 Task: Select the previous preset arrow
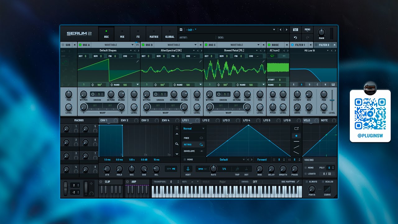coord(280,30)
